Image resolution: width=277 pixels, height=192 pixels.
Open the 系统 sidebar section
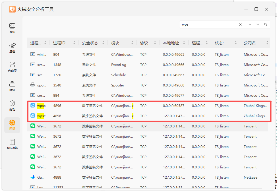(12, 28)
